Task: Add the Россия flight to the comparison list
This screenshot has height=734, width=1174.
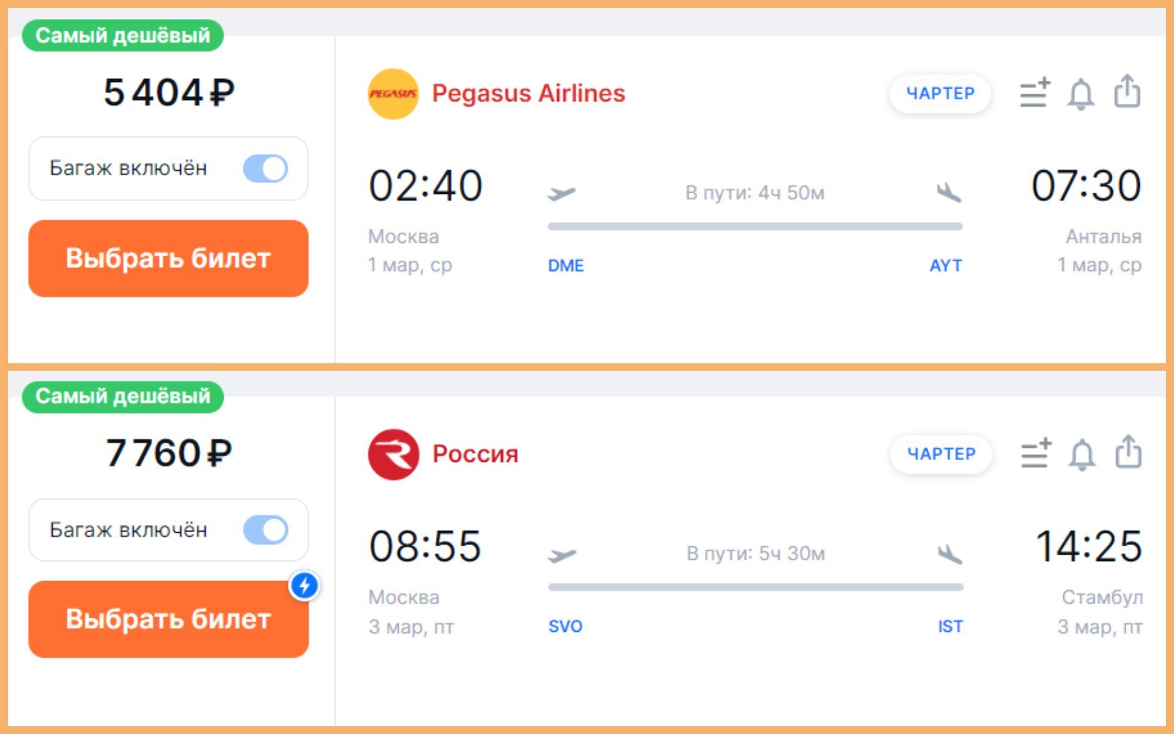Action: click(1036, 454)
